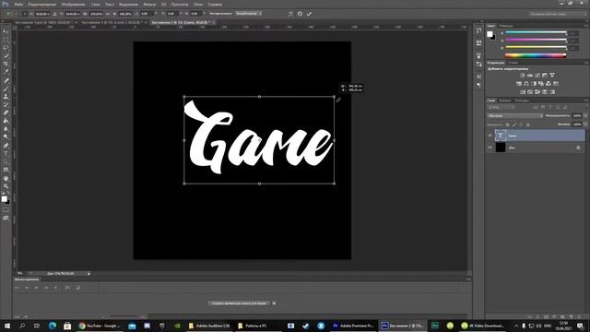Screen dimensions: 590x332
Task: Click the rotation angle field in options bar
Action: [146, 14]
